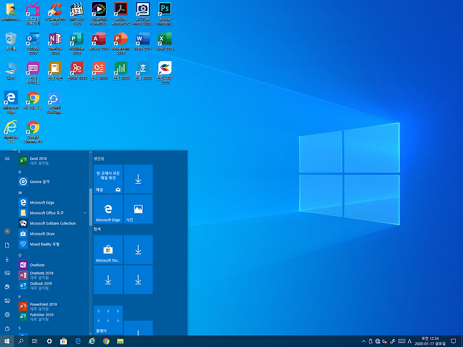Click the Start menu app list scroll-down arrow
The width and height of the screenshot is (463, 347).
coord(91,333)
